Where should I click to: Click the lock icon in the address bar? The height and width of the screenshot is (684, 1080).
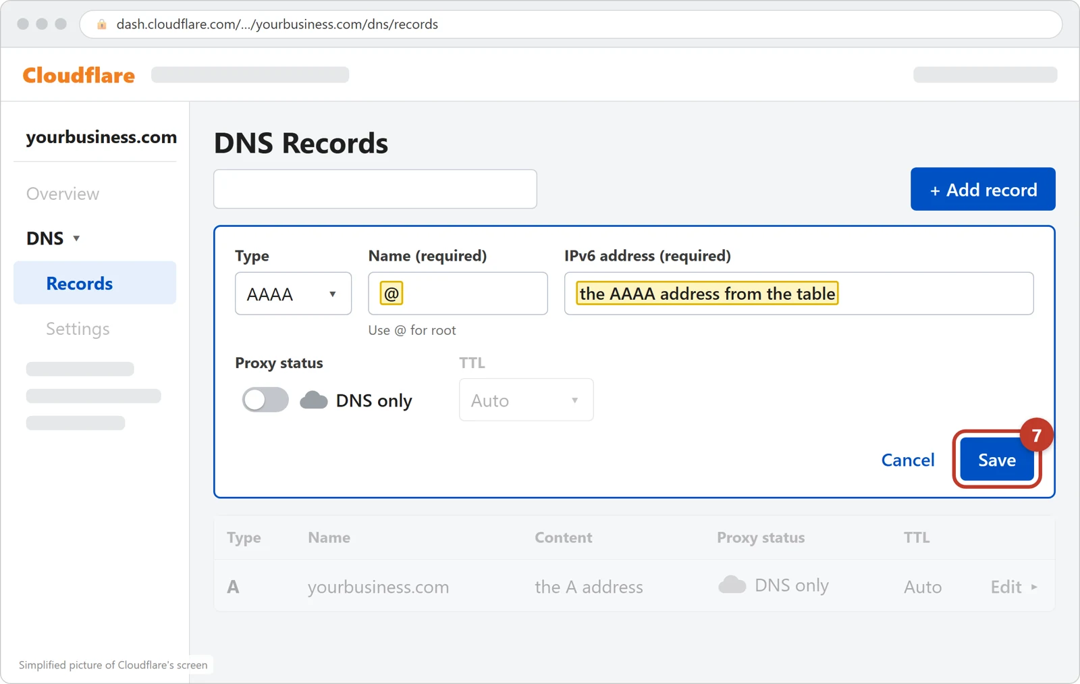(x=102, y=24)
